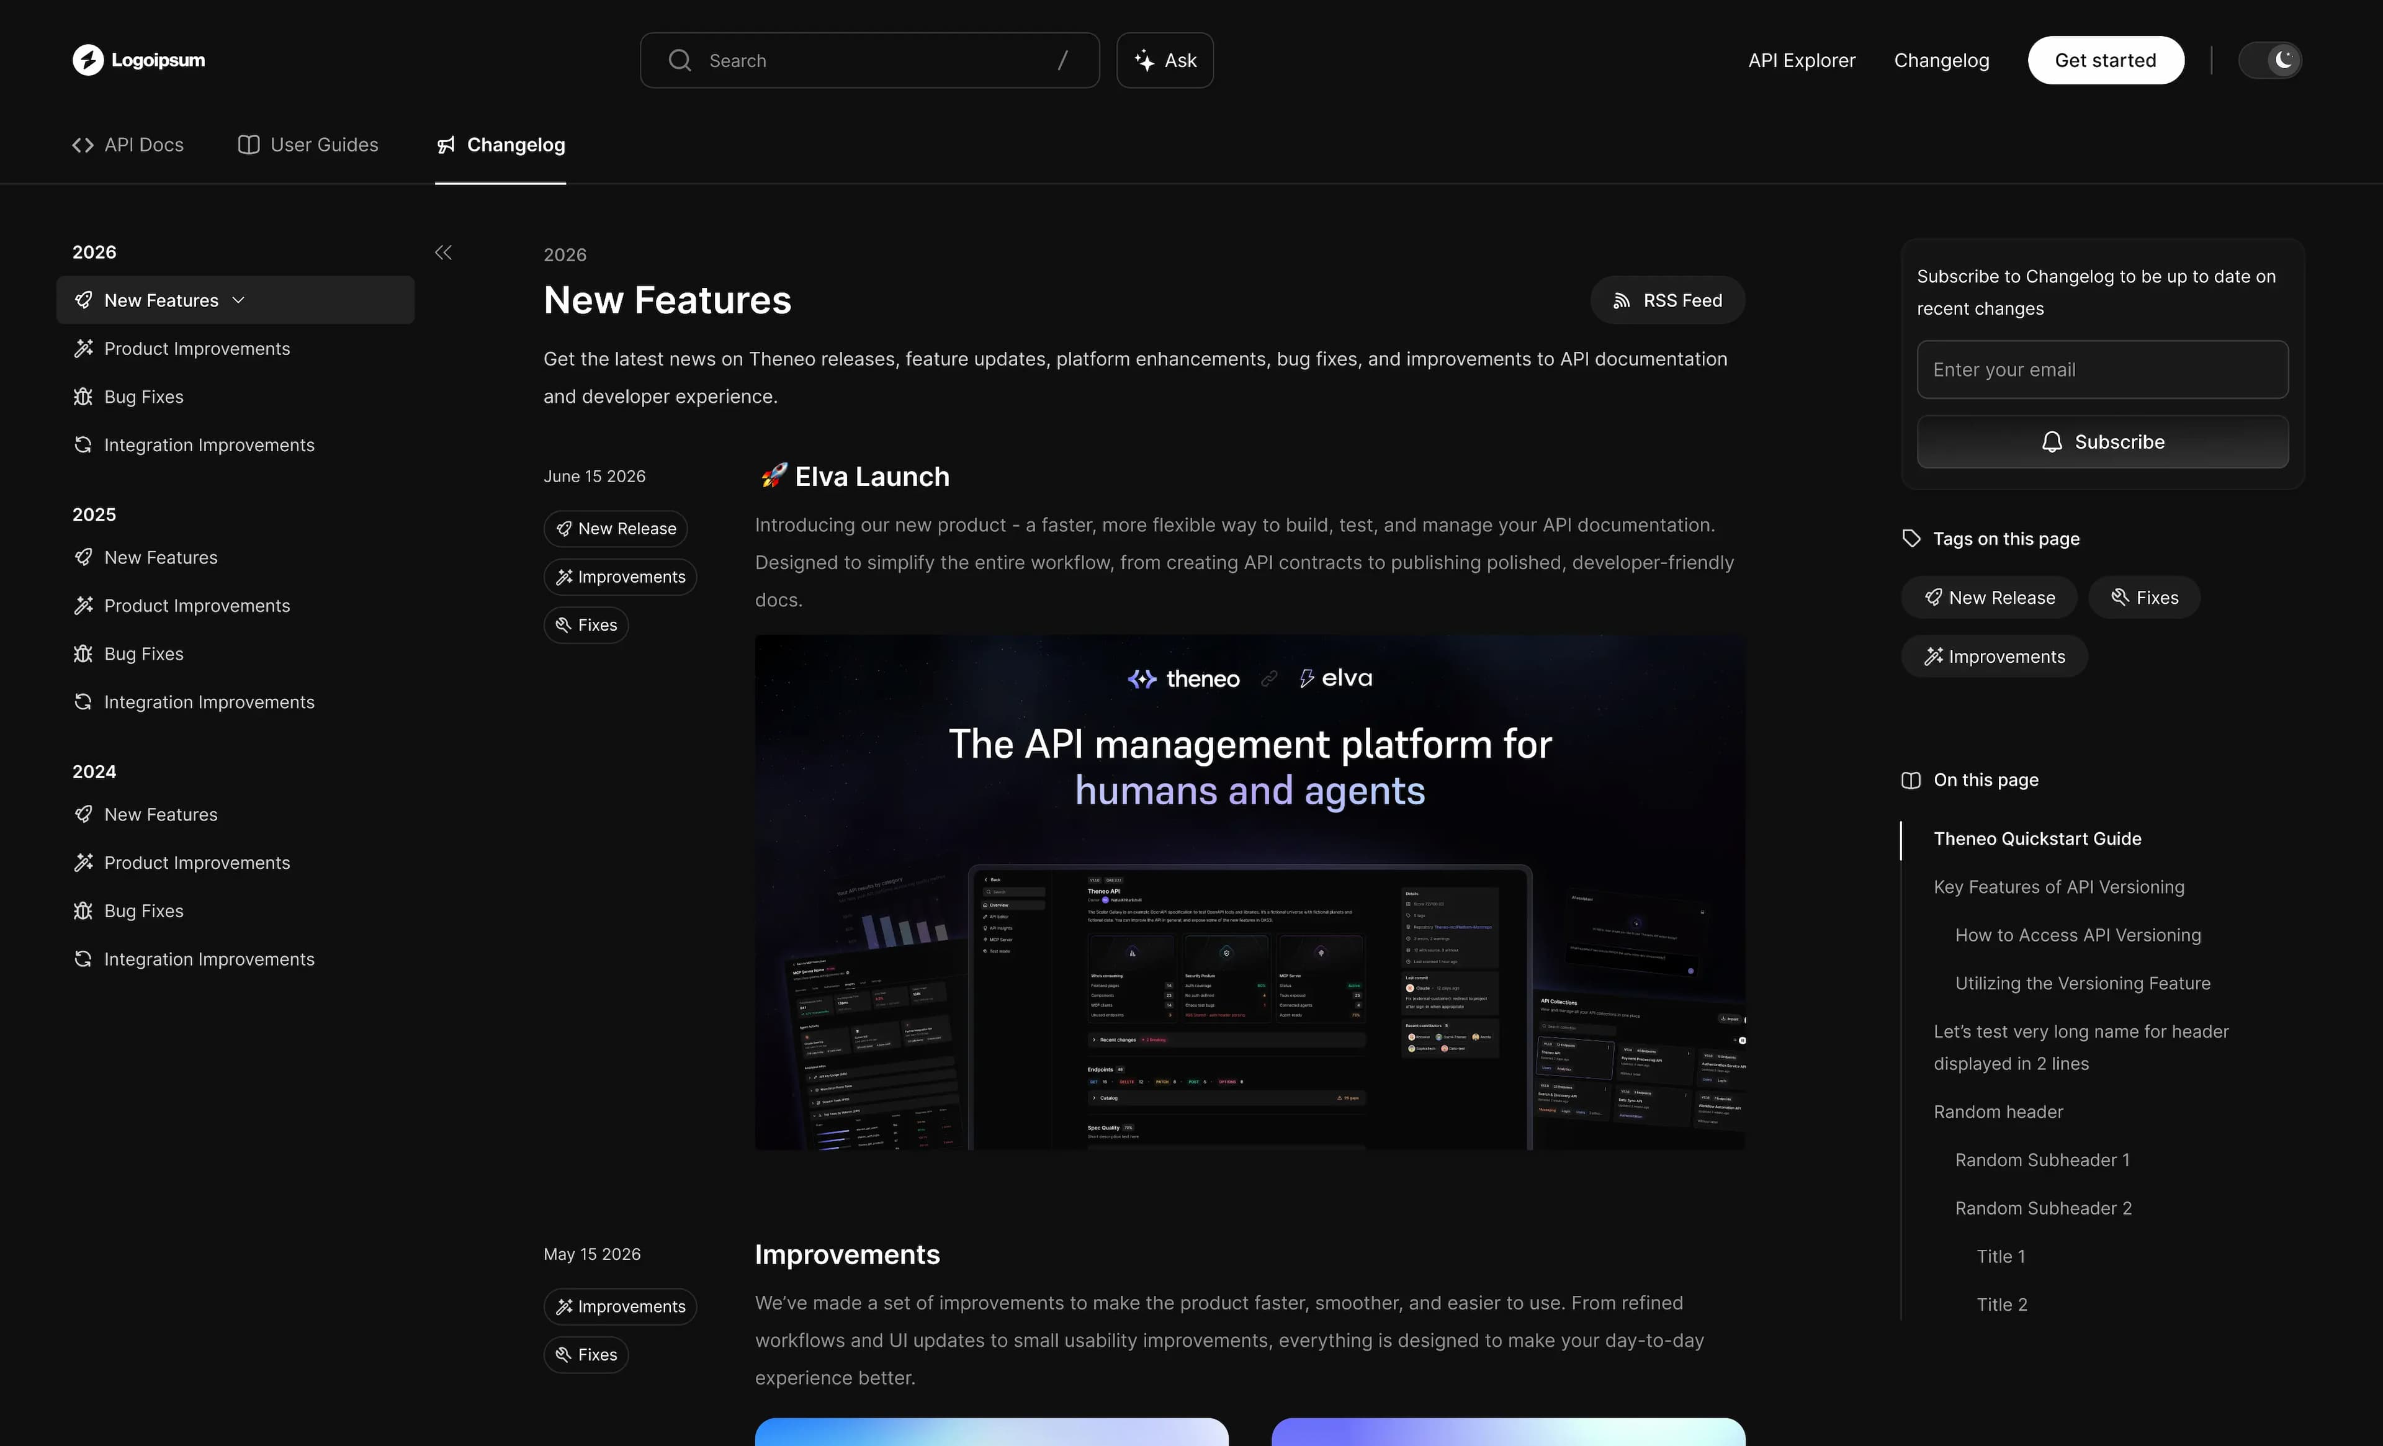Click the right gradient thumbnail card
Viewport: 2383px width, 1446px height.
[x=1508, y=1432]
